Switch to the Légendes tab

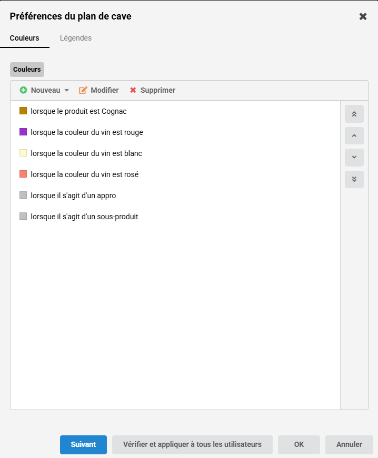coord(76,38)
